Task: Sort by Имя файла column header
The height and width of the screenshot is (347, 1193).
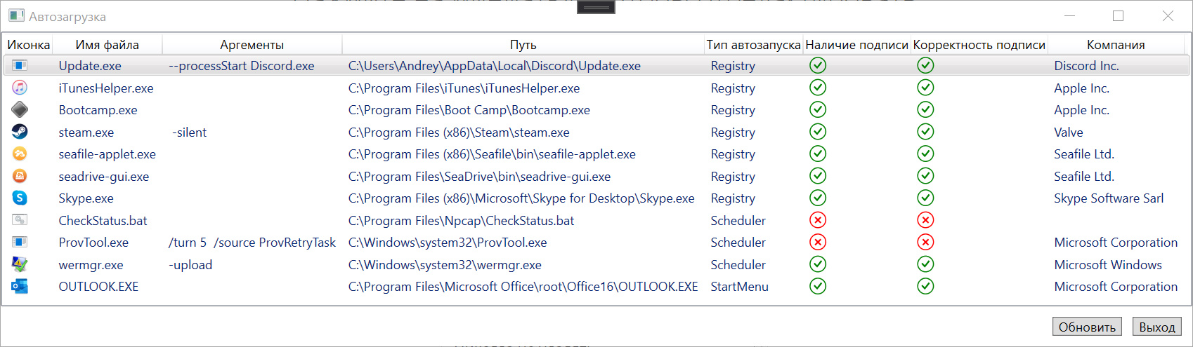Action: pos(107,45)
